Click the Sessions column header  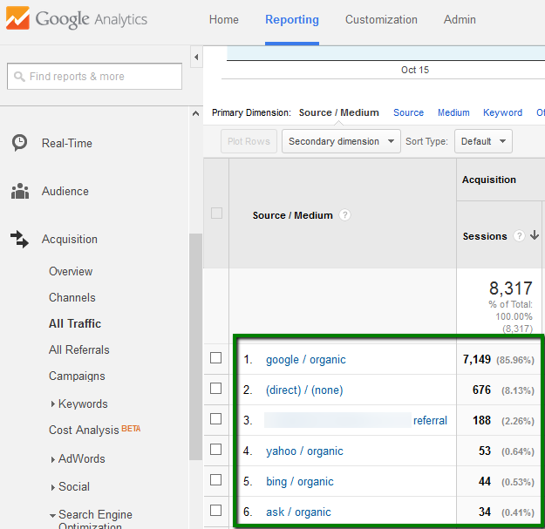coord(485,236)
